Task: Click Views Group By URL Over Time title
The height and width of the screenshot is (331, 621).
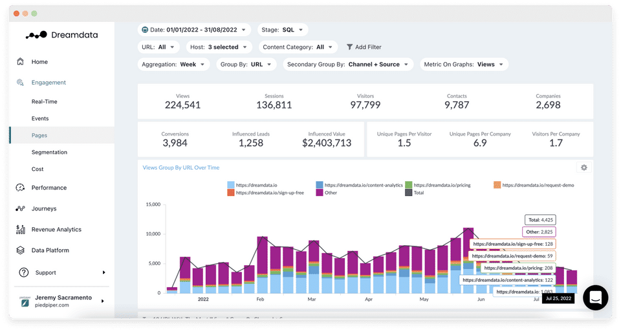Action: [x=181, y=168]
